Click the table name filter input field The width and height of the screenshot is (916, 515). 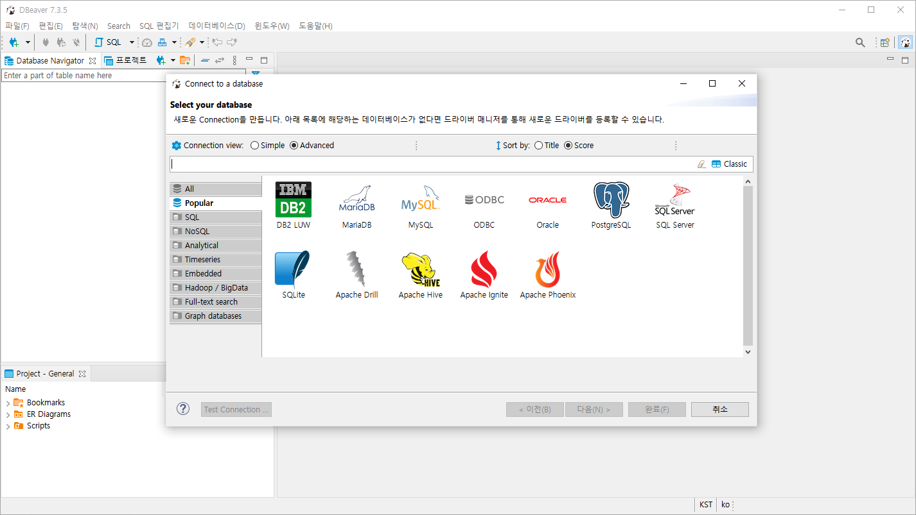coord(123,75)
